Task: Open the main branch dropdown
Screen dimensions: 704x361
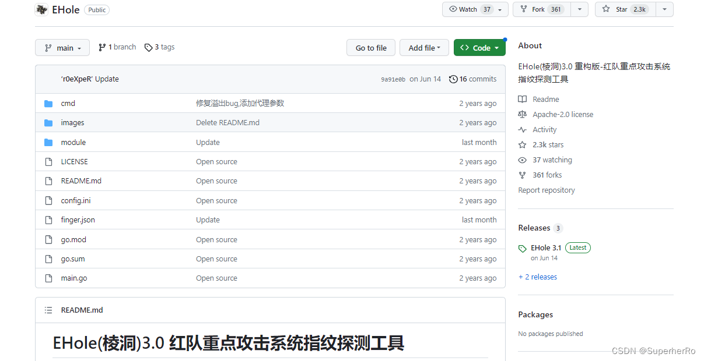Action: click(x=62, y=47)
